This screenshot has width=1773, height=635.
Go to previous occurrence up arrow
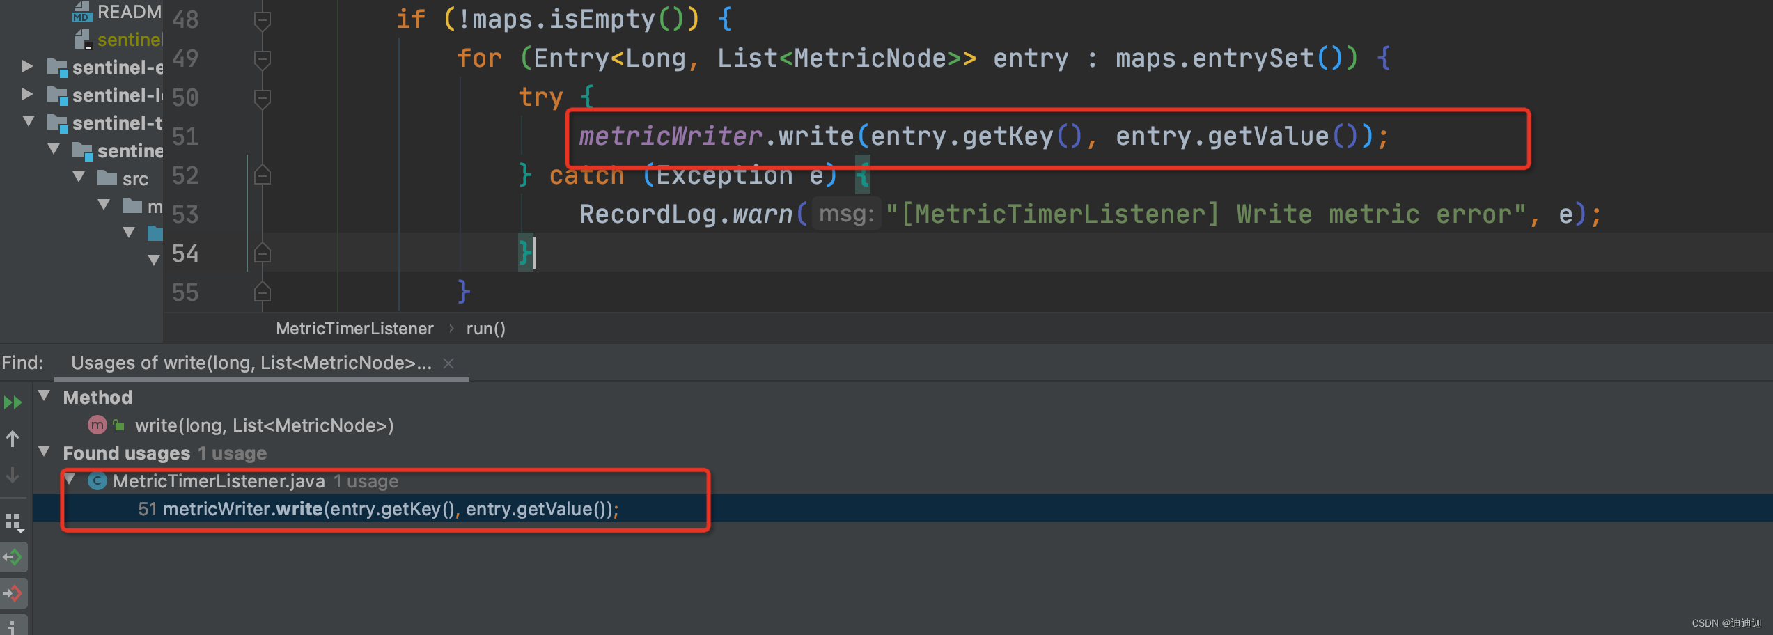point(13,439)
